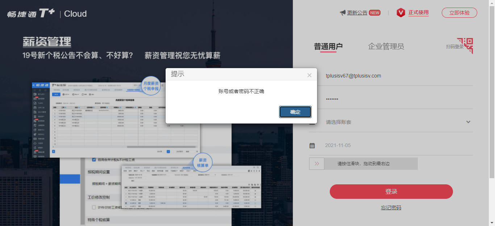Select the 正式使用 option
495x226 pixels.
(x=418, y=13)
